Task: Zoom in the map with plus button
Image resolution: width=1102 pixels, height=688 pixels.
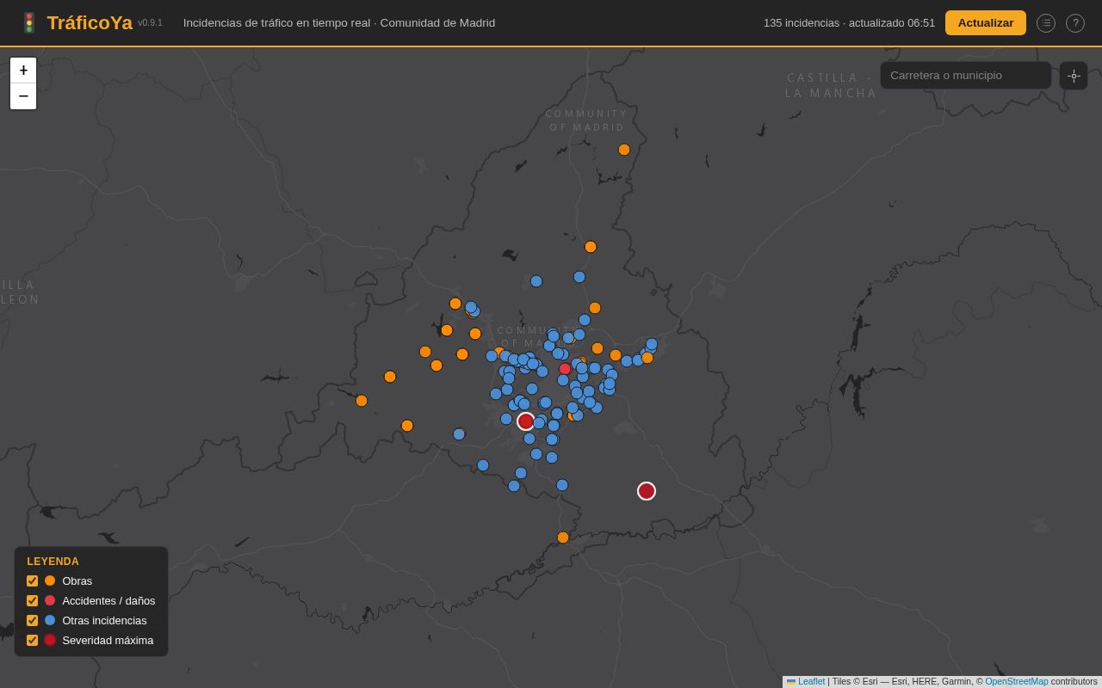Action: click(23, 71)
